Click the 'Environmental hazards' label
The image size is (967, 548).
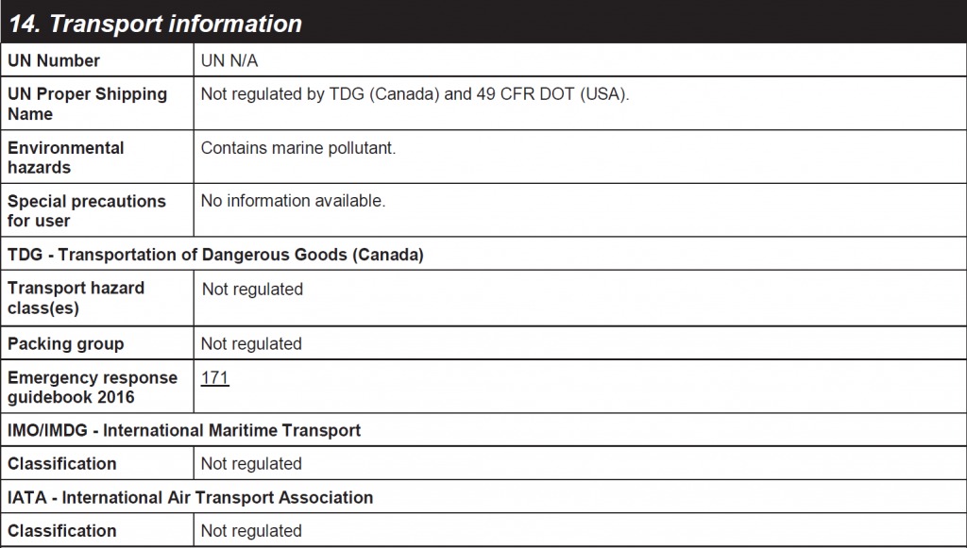click(65, 158)
